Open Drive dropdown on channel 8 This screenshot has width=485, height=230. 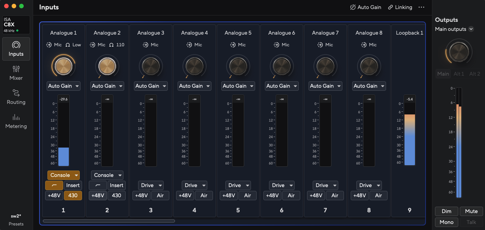pyautogui.click(x=369, y=185)
